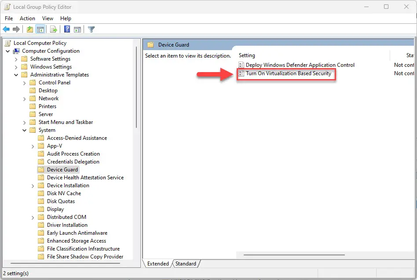Viewport: 417px width, 280px height.
Task: Click the Filter funnel toolbar icon
Action: click(x=91, y=29)
